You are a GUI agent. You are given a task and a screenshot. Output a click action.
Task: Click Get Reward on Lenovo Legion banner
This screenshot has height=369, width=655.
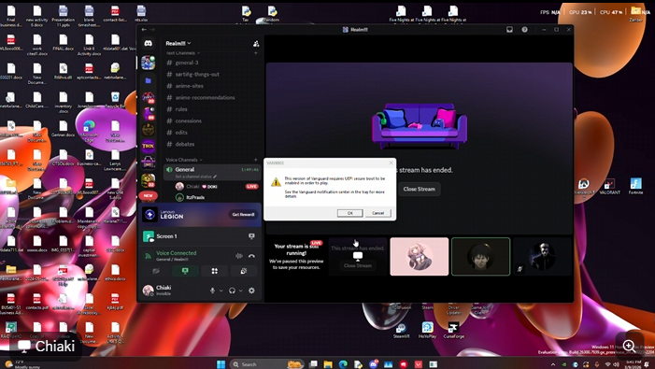tap(243, 215)
